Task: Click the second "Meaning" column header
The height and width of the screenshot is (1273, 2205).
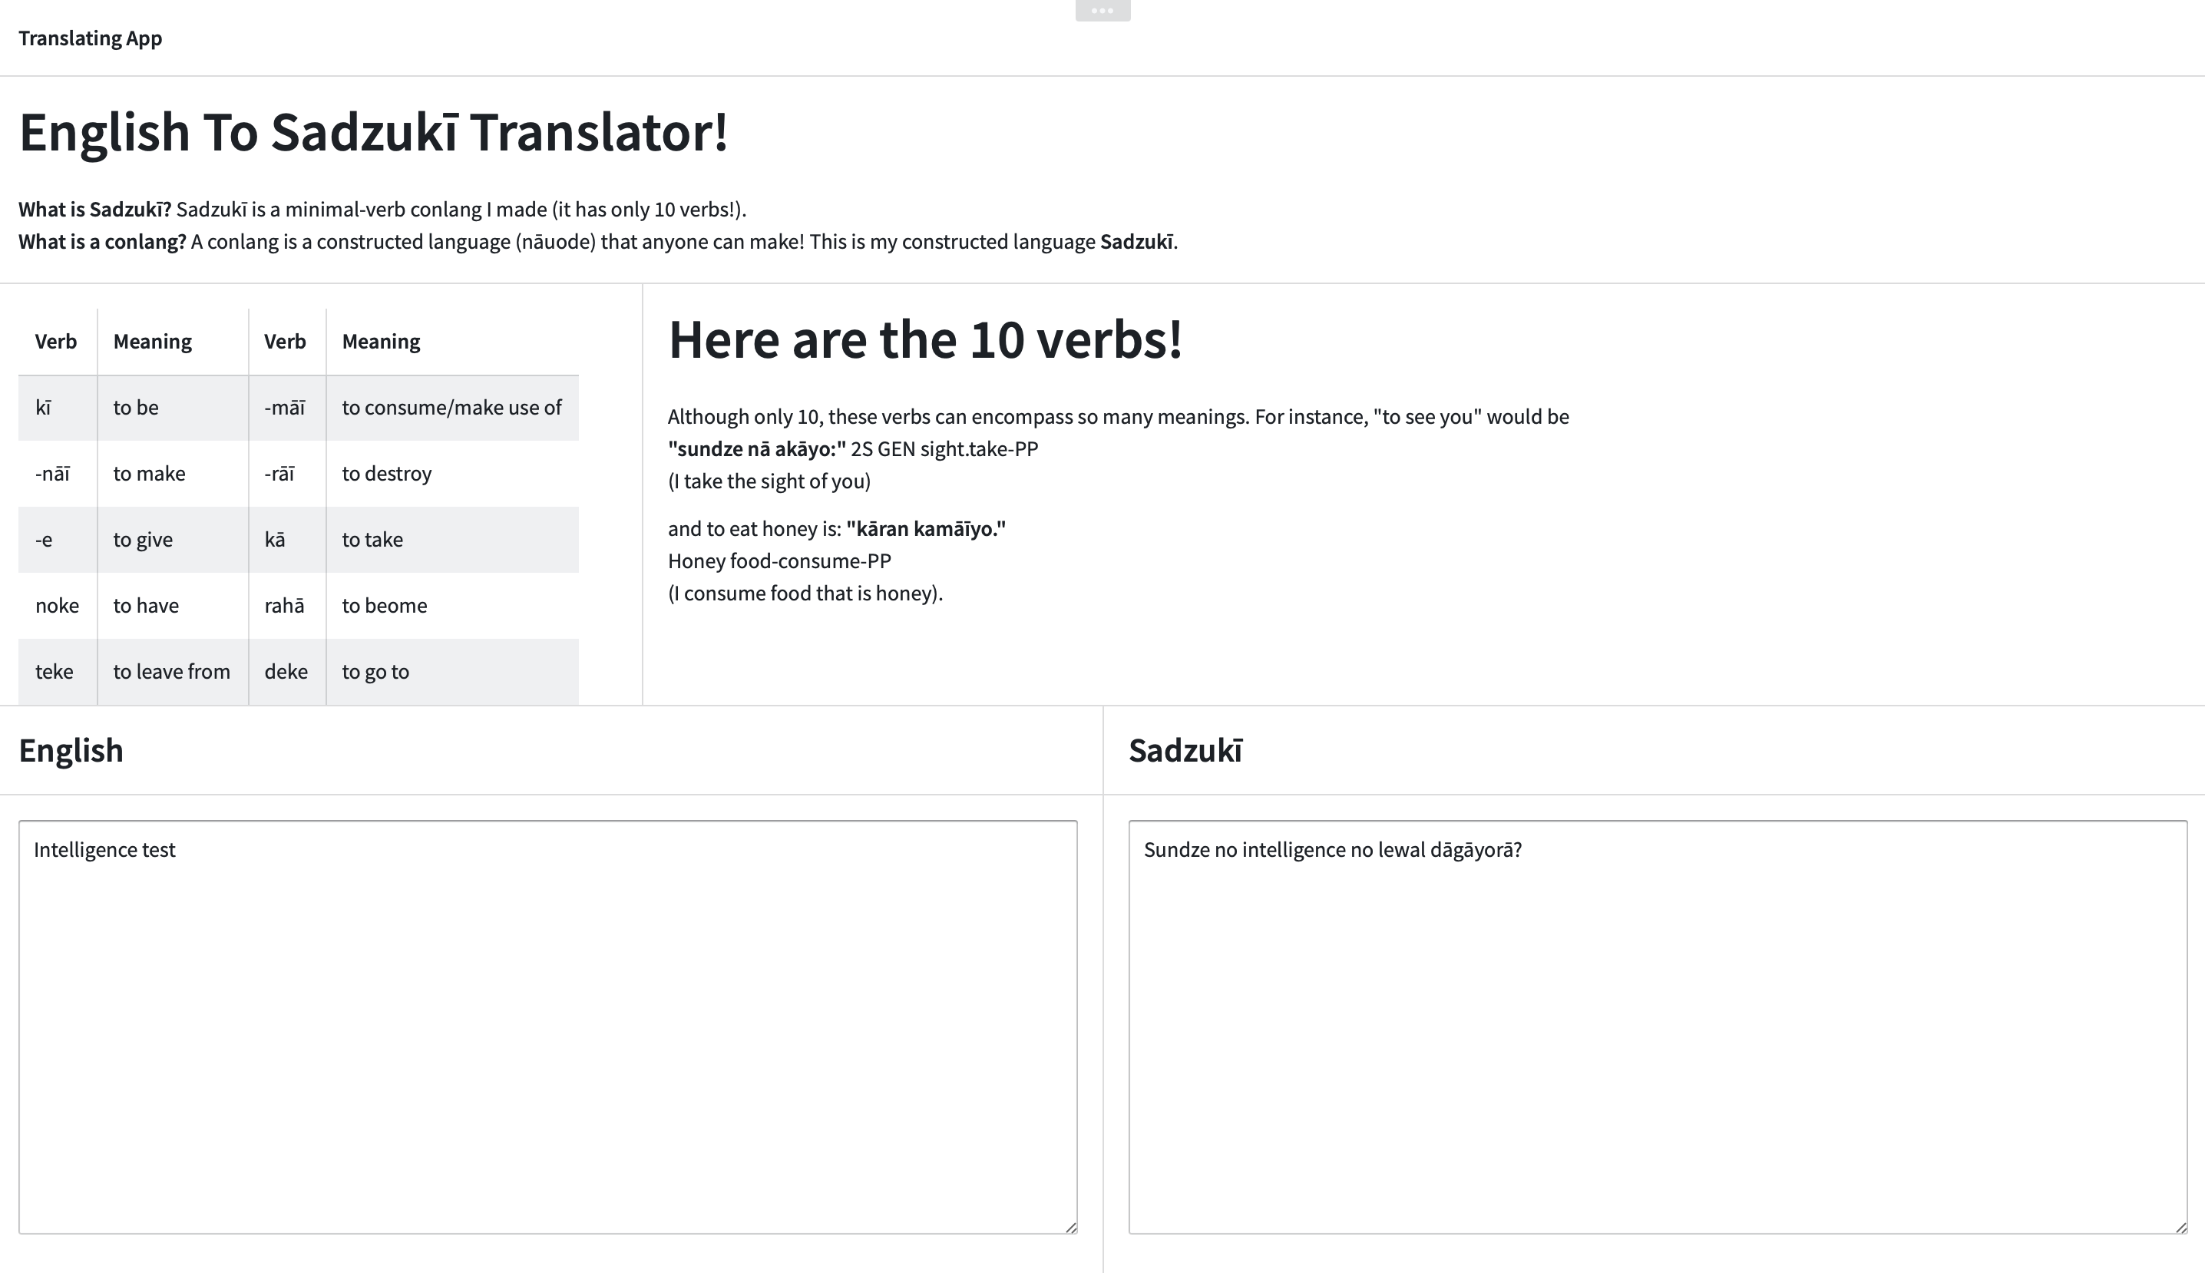Action: click(380, 342)
